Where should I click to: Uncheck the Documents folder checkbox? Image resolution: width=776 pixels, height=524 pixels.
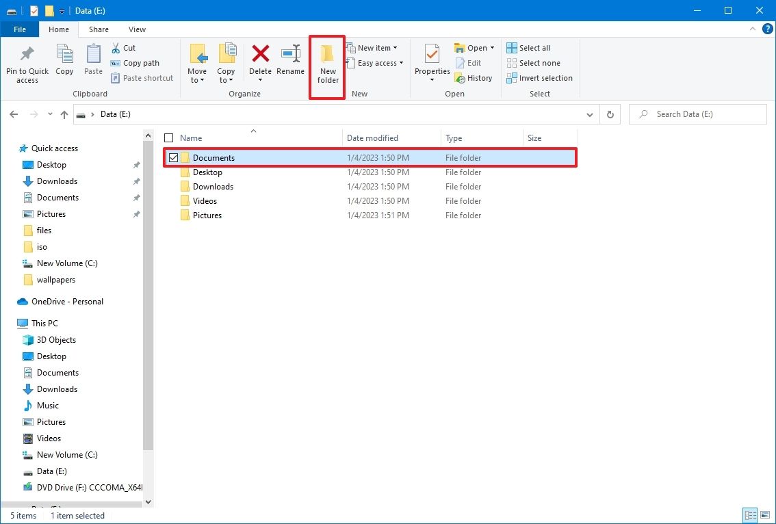point(173,157)
